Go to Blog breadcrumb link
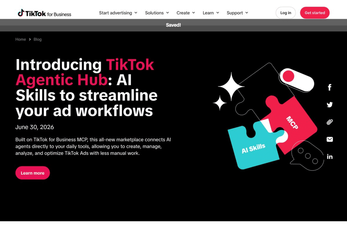 37,39
